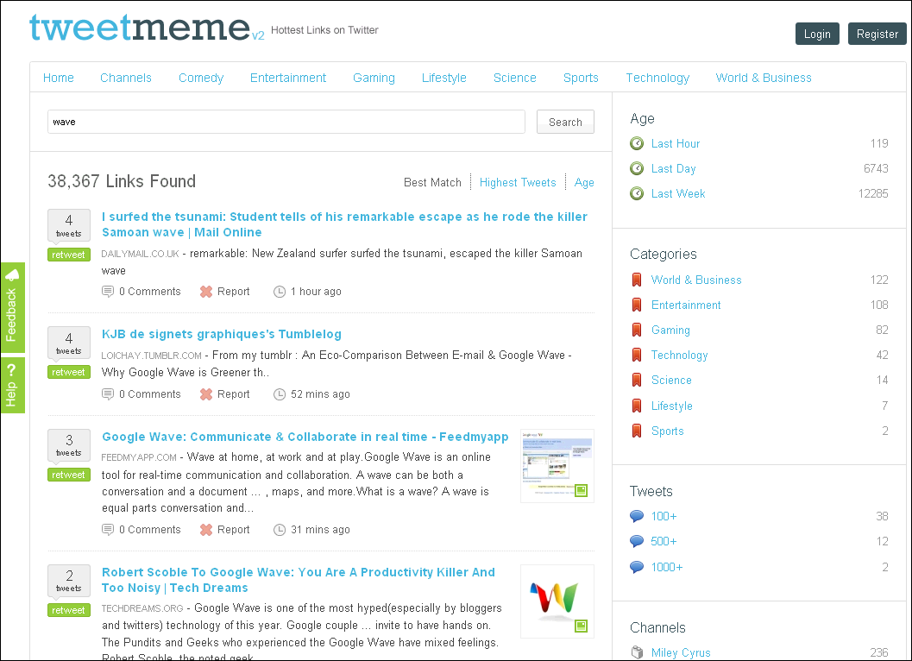
Task: Click the Login button
Action: click(x=817, y=34)
